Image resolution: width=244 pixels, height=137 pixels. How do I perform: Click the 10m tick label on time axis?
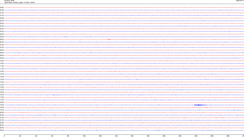click(84, 136)
